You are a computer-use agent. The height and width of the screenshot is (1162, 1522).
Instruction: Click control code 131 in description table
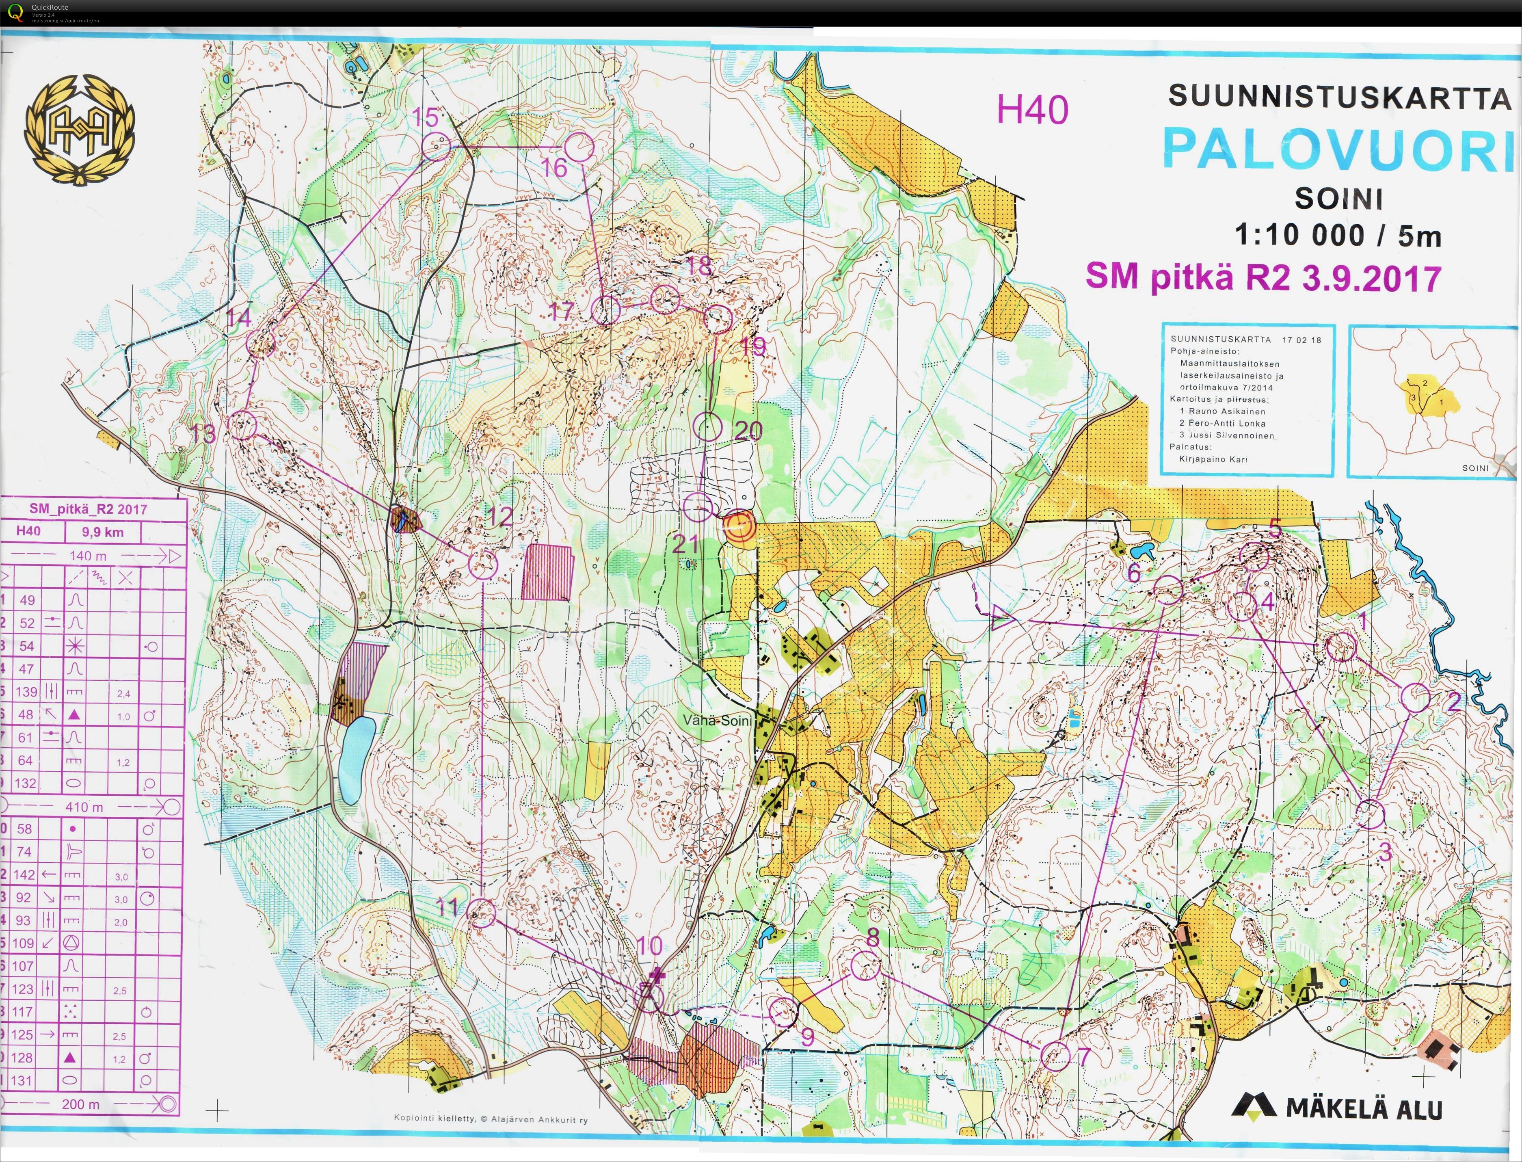tap(22, 1080)
